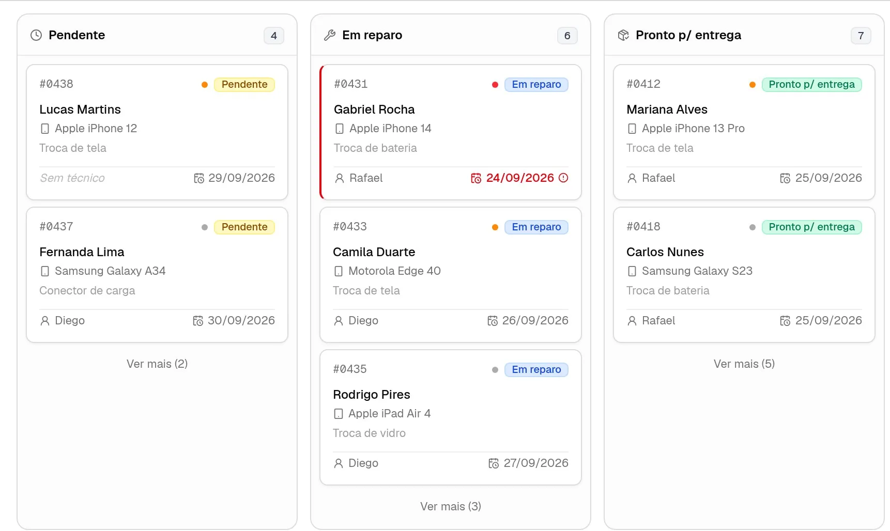Click the count badge 7 in Pronto p/ entrega header
Viewport: 890px width, 531px height.
tap(861, 36)
